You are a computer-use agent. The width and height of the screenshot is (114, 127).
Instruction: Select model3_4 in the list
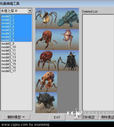(16, 27)
